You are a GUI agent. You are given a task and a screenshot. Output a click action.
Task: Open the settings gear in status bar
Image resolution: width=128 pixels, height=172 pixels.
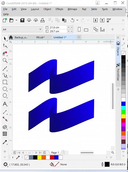tap(5, 164)
